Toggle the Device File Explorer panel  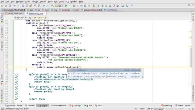click(193, 92)
